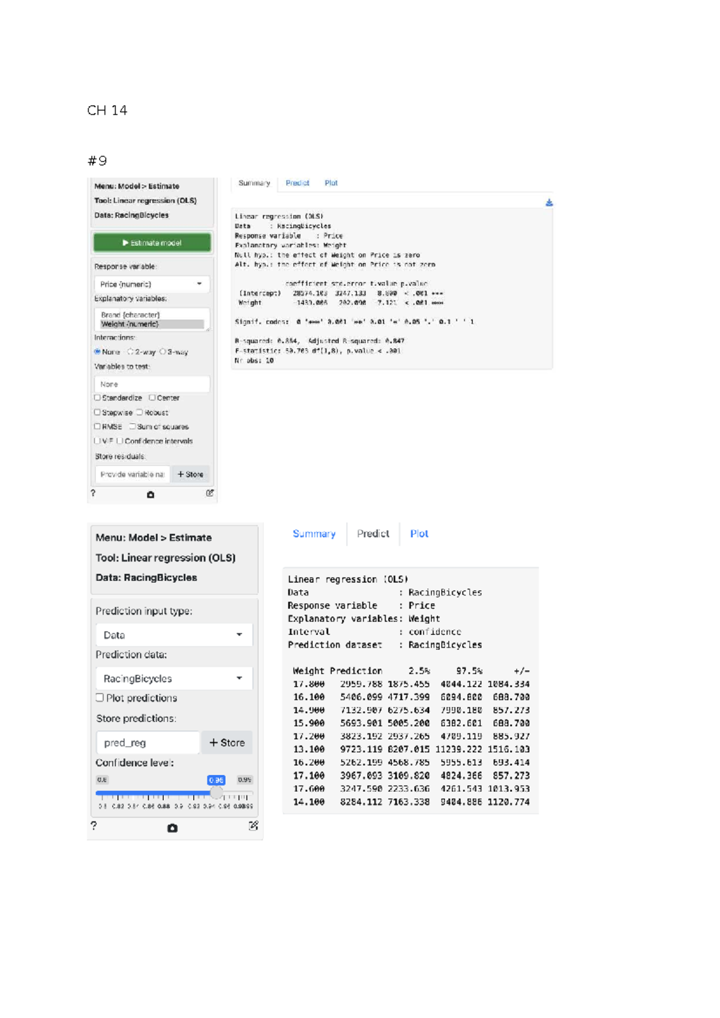Open help icon below Store residuals panel

point(93,493)
